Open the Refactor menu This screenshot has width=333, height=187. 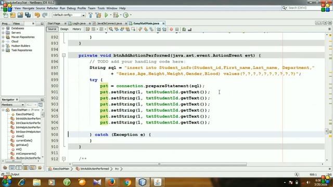52,8
